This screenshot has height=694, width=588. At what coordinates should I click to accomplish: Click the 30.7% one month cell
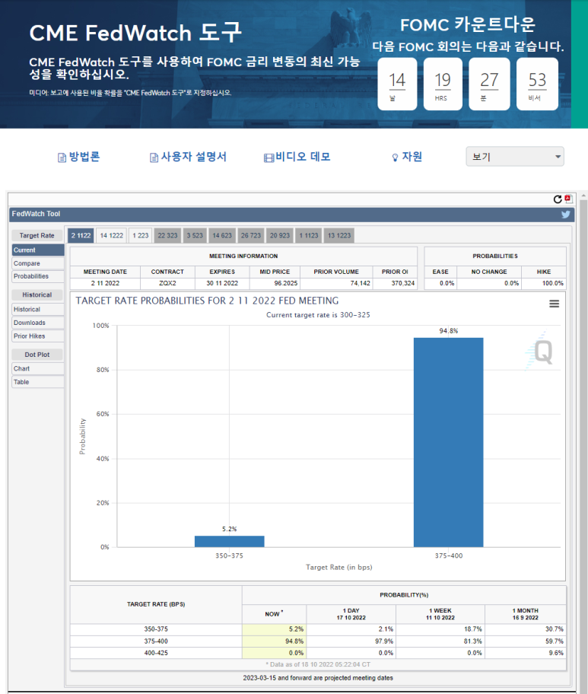point(525,629)
